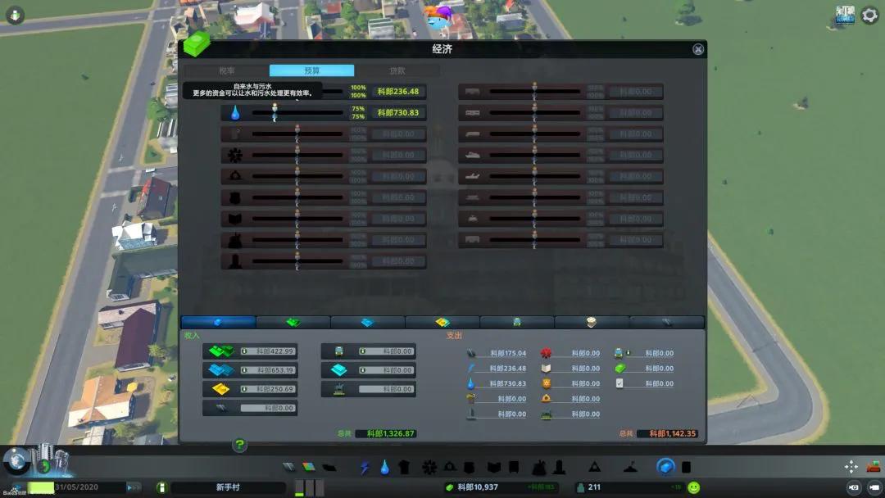Click the info icon beside 科郎422.99
The width and height of the screenshot is (885, 498).
click(244, 351)
